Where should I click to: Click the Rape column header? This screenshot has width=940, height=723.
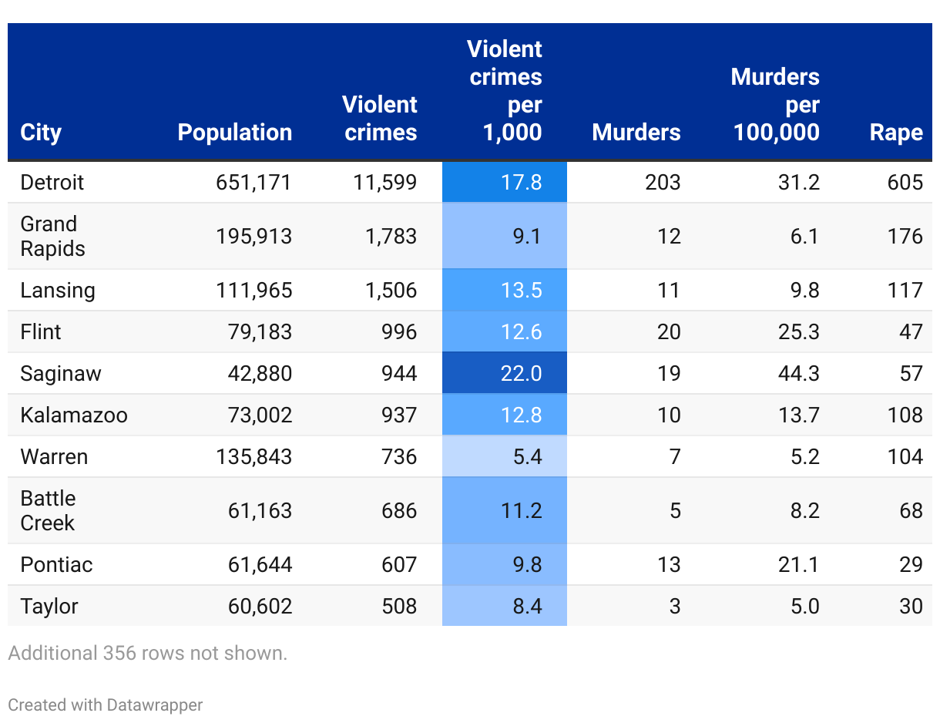tap(895, 133)
